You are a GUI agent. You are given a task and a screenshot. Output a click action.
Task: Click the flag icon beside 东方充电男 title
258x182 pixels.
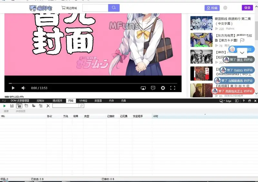click(242, 40)
